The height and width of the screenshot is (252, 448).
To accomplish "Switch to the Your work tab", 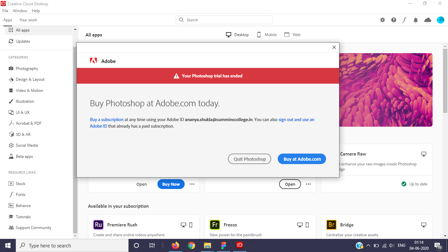I will [x=28, y=20].
